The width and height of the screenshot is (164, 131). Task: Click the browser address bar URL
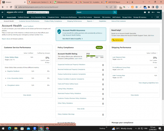[x=38, y=7]
